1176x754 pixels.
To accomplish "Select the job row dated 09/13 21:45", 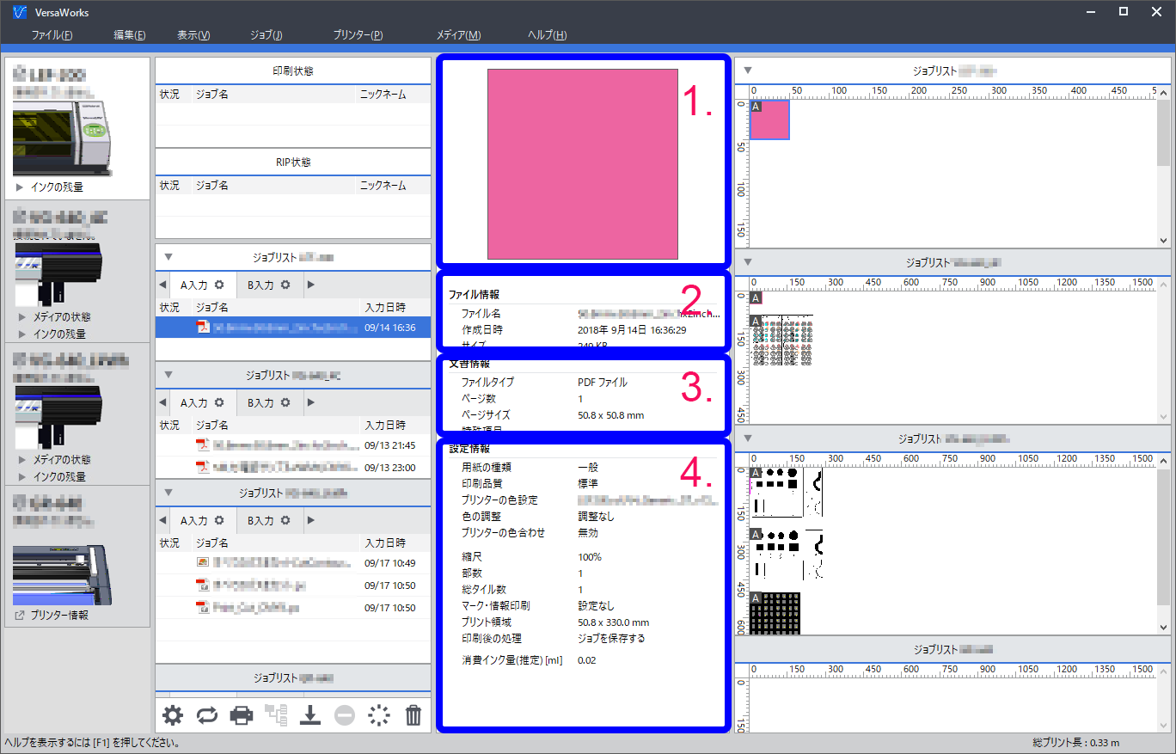I will 293,444.
